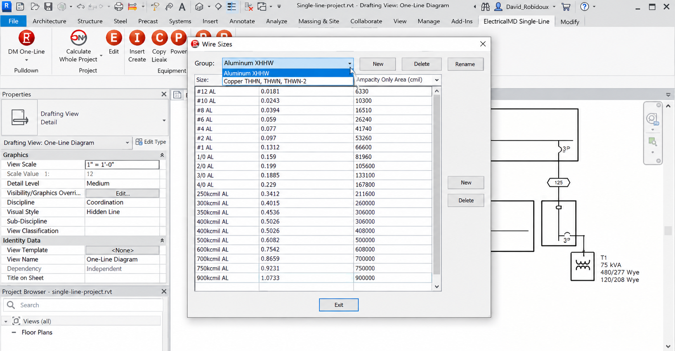Select the #12 AL wire size cell

pyautogui.click(x=227, y=91)
